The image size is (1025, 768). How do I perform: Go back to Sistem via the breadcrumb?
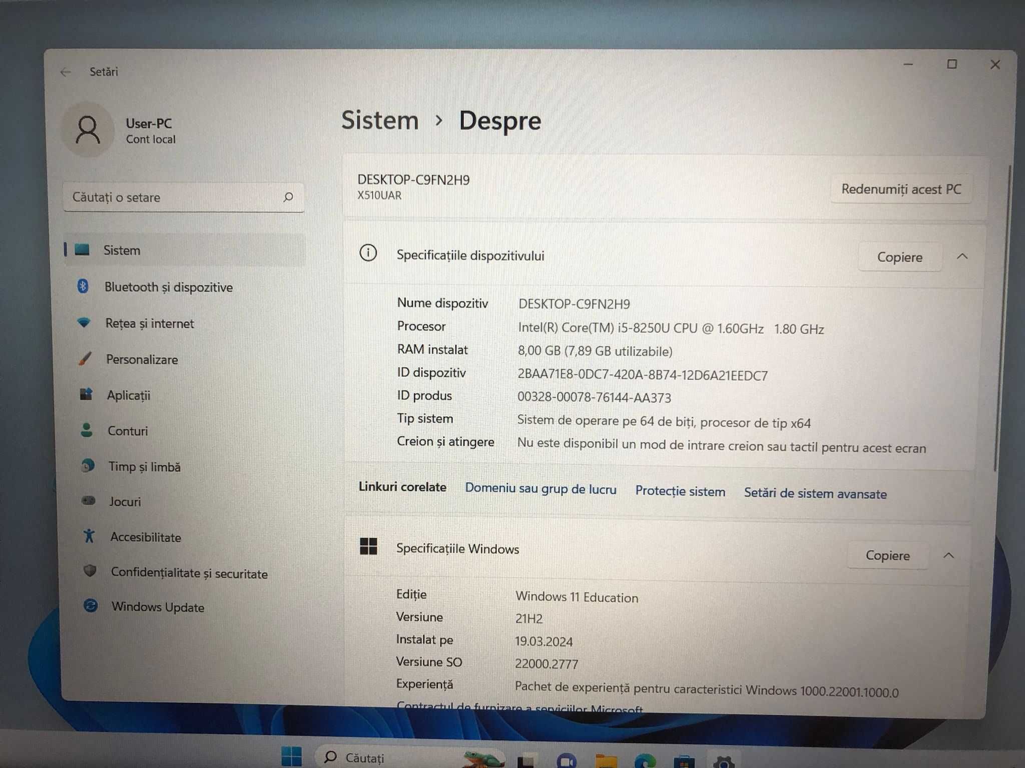point(380,120)
